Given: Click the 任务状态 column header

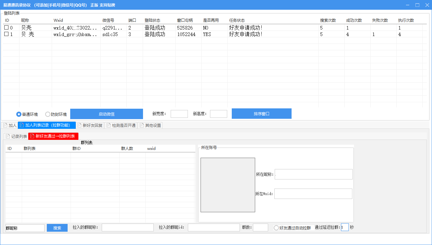Looking at the screenshot, I should (x=237, y=20).
